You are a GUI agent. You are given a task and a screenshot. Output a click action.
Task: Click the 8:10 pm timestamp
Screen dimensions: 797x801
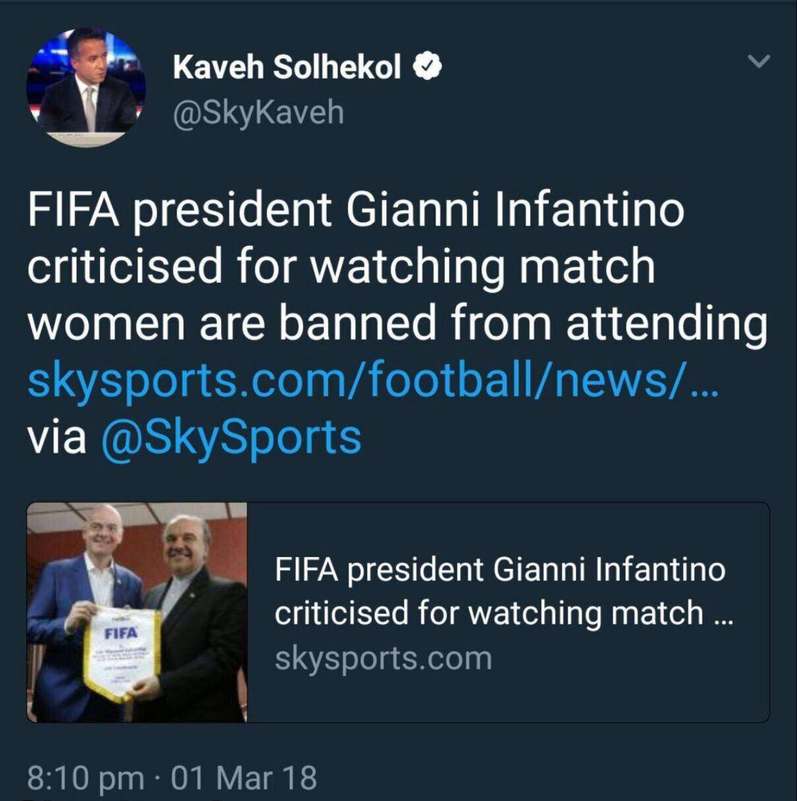(x=85, y=778)
